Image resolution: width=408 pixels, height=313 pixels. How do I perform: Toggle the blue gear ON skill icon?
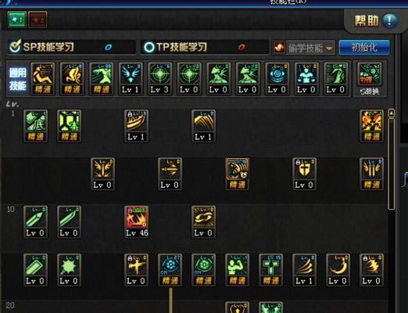coord(170,270)
